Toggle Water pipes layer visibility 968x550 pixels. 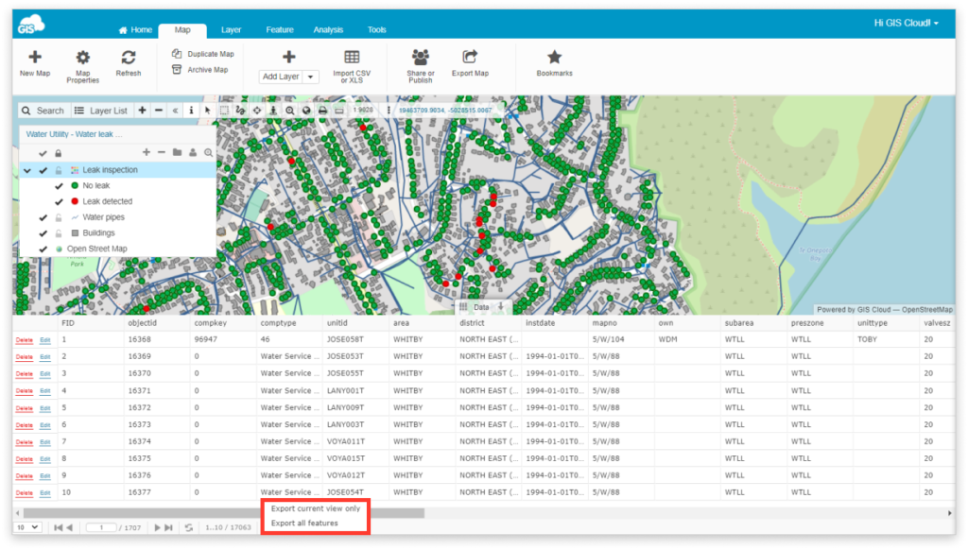click(x=43, y=217)
